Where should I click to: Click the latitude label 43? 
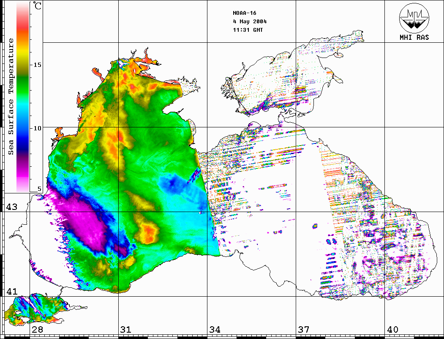pos(11,207)
